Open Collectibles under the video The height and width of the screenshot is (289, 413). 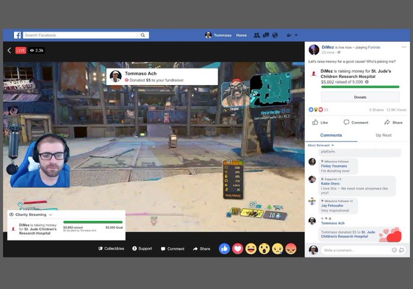111,248
